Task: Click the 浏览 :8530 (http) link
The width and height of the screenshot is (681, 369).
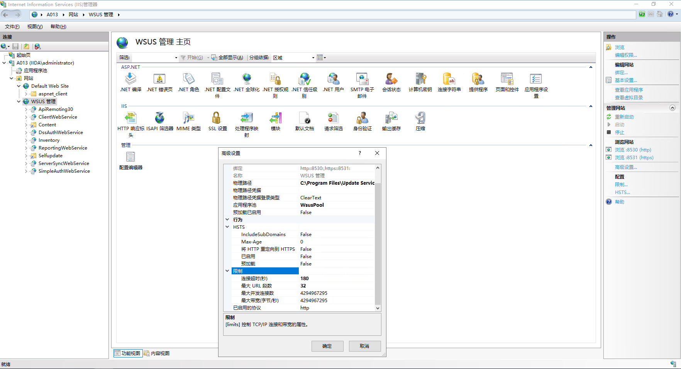Action: coord(633,150)
